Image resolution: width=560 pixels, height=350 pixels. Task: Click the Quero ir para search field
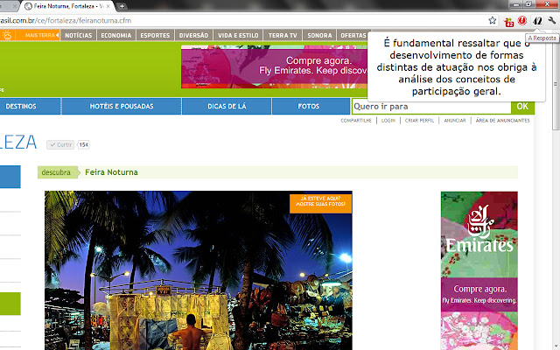point(430,107)
